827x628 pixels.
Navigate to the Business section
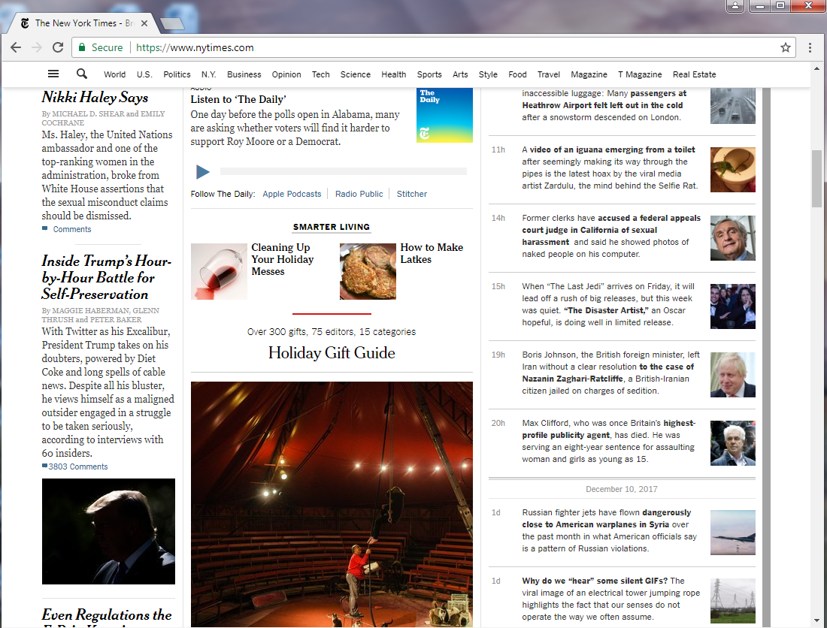pos(244,74)
